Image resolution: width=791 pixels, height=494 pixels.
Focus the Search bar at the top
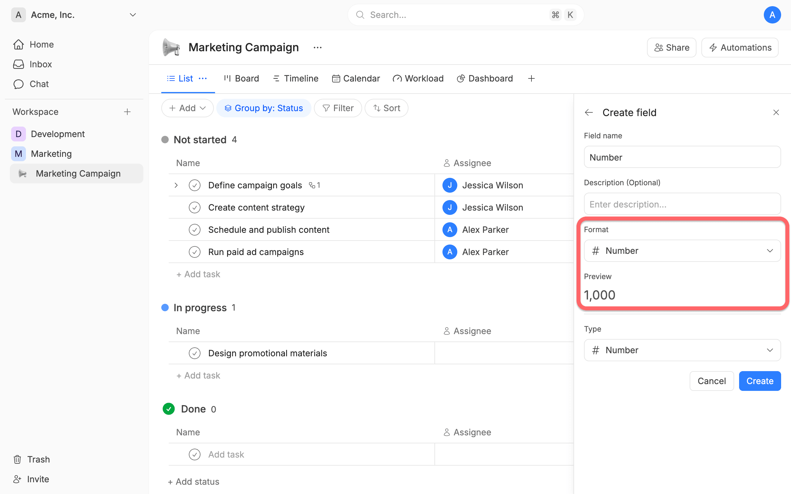tap(465, 15)
